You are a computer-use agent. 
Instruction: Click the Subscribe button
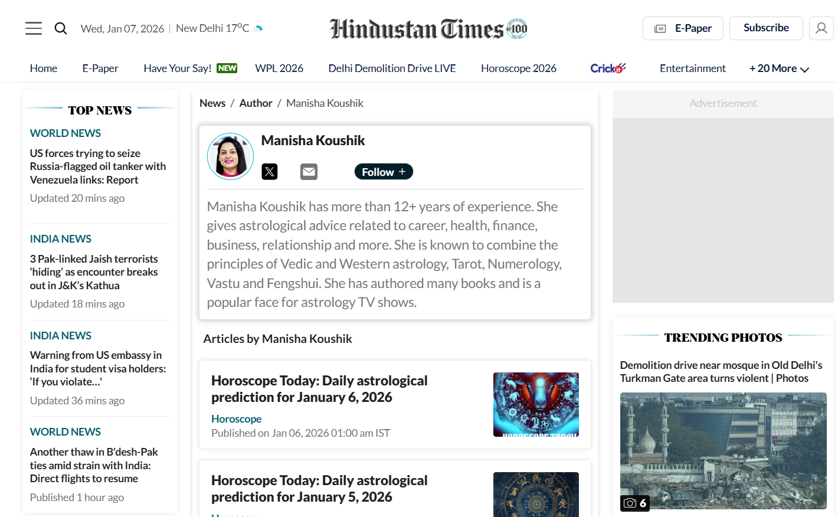pos(766,28)
